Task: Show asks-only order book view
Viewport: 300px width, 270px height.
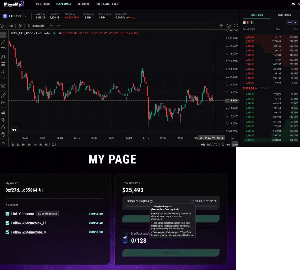Action: click(248, 22)
